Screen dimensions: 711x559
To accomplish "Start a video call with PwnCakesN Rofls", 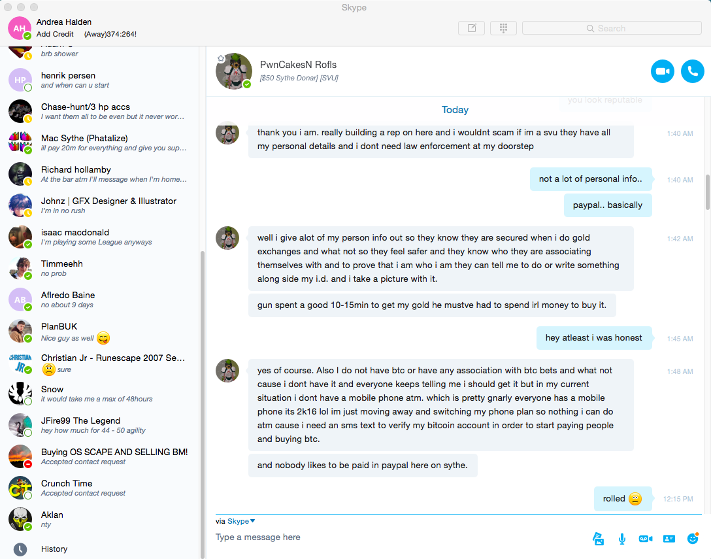I will click(x=662, y=71).
